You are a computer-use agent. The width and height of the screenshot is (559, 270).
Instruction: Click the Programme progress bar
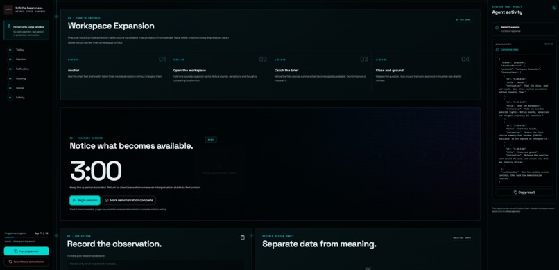(x=26, y=237)
